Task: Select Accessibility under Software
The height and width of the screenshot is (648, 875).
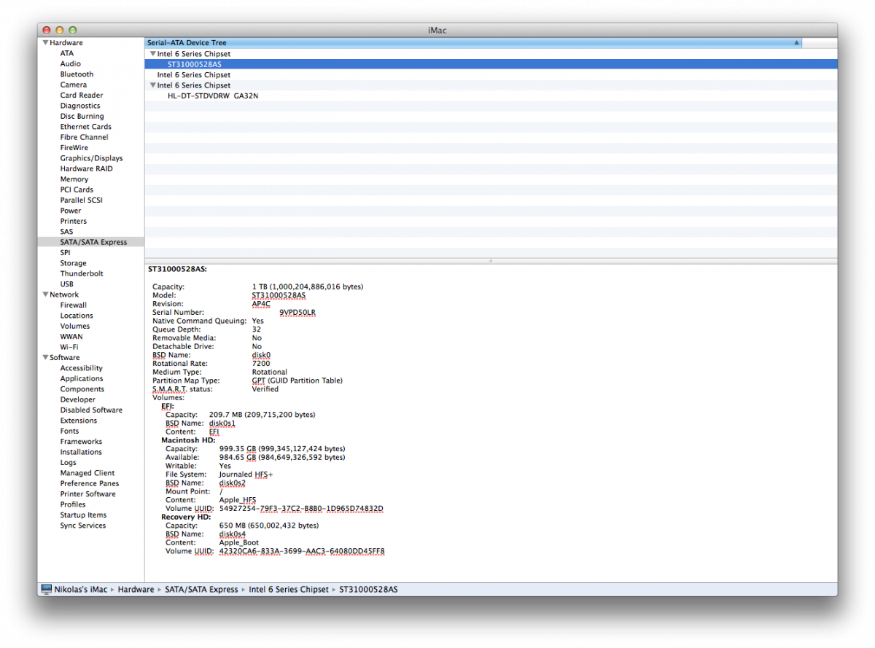Action: pos(81,368)
